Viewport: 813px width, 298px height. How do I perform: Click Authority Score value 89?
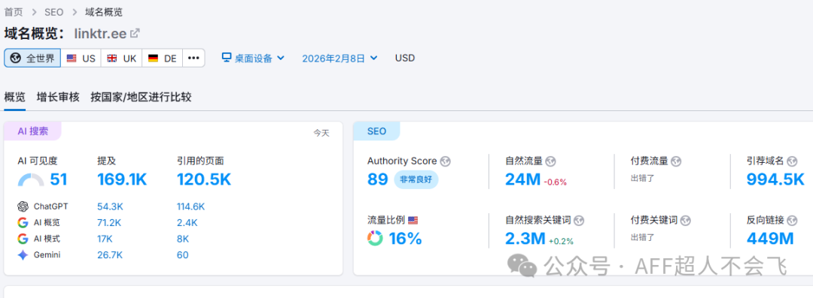click(377, 179)
